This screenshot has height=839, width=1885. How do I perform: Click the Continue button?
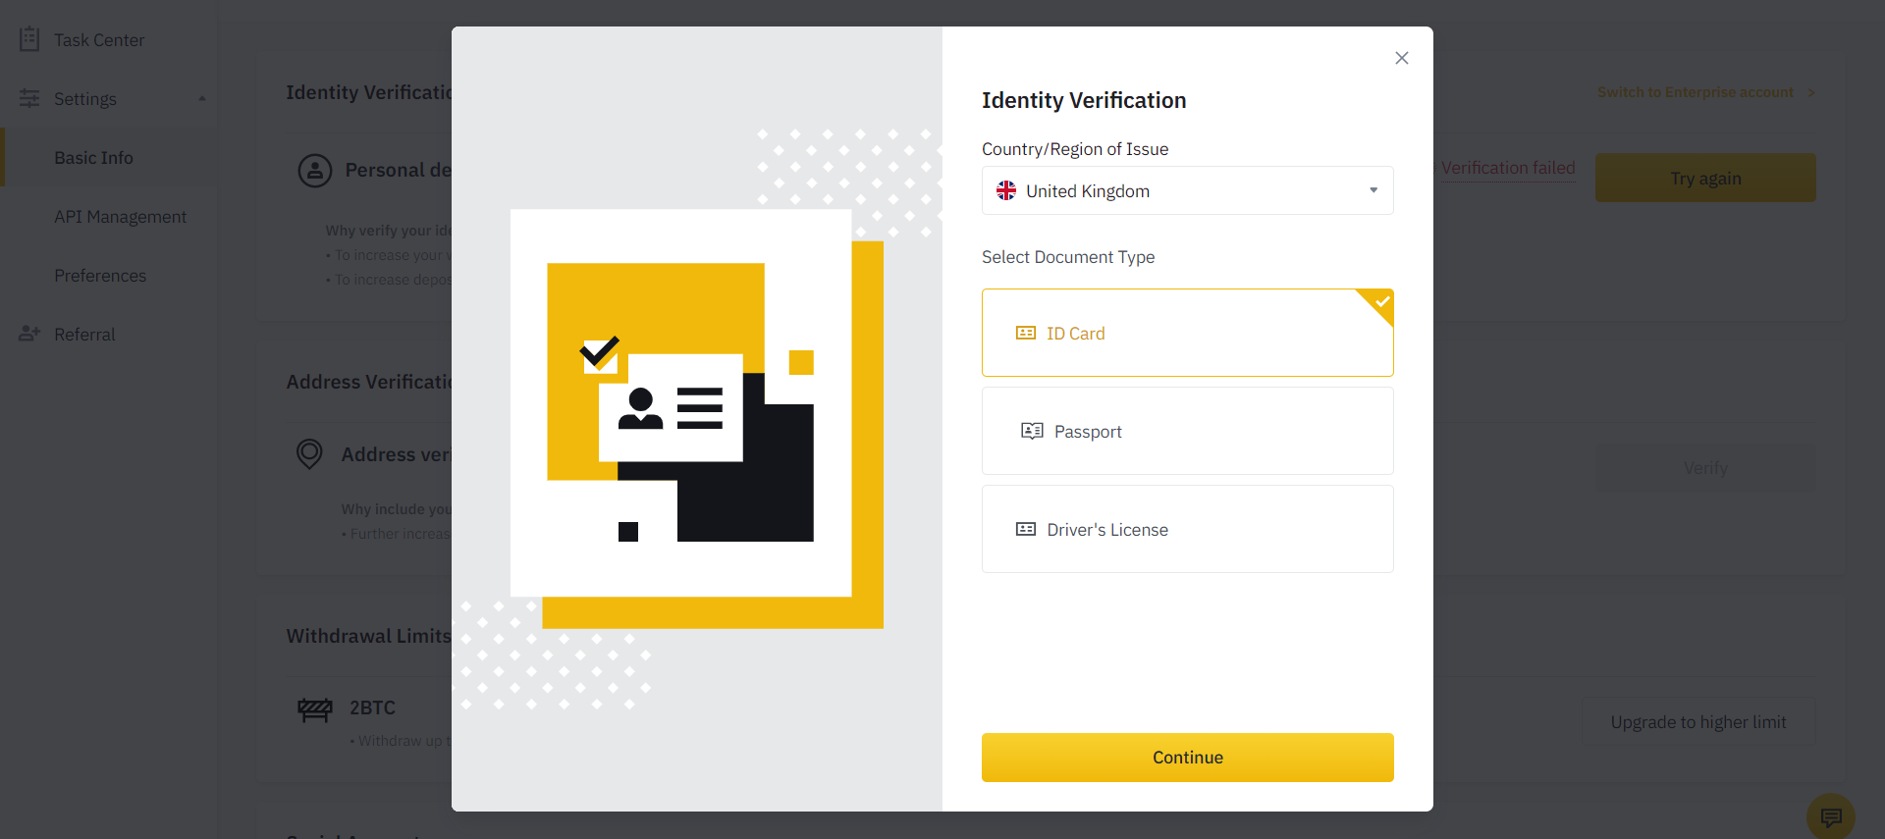pyautogui.click(x=1188, y=758)
